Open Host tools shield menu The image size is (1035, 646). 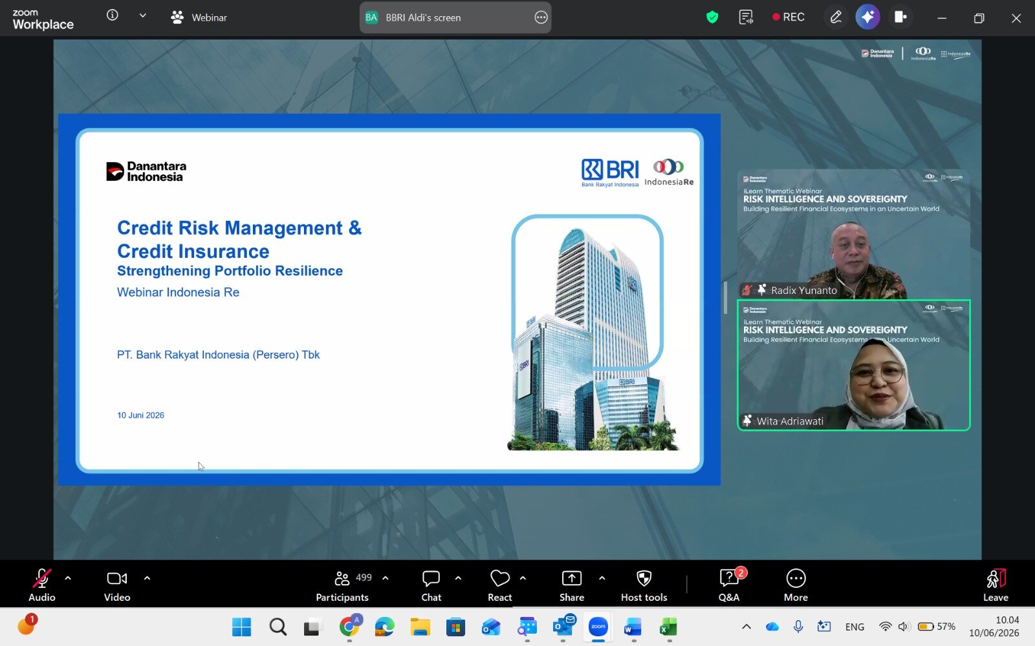point(644,585)
